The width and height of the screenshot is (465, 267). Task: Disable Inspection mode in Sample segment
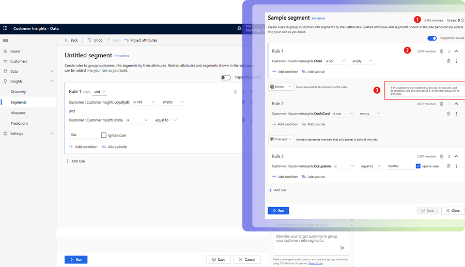click(x=432, y=38)
